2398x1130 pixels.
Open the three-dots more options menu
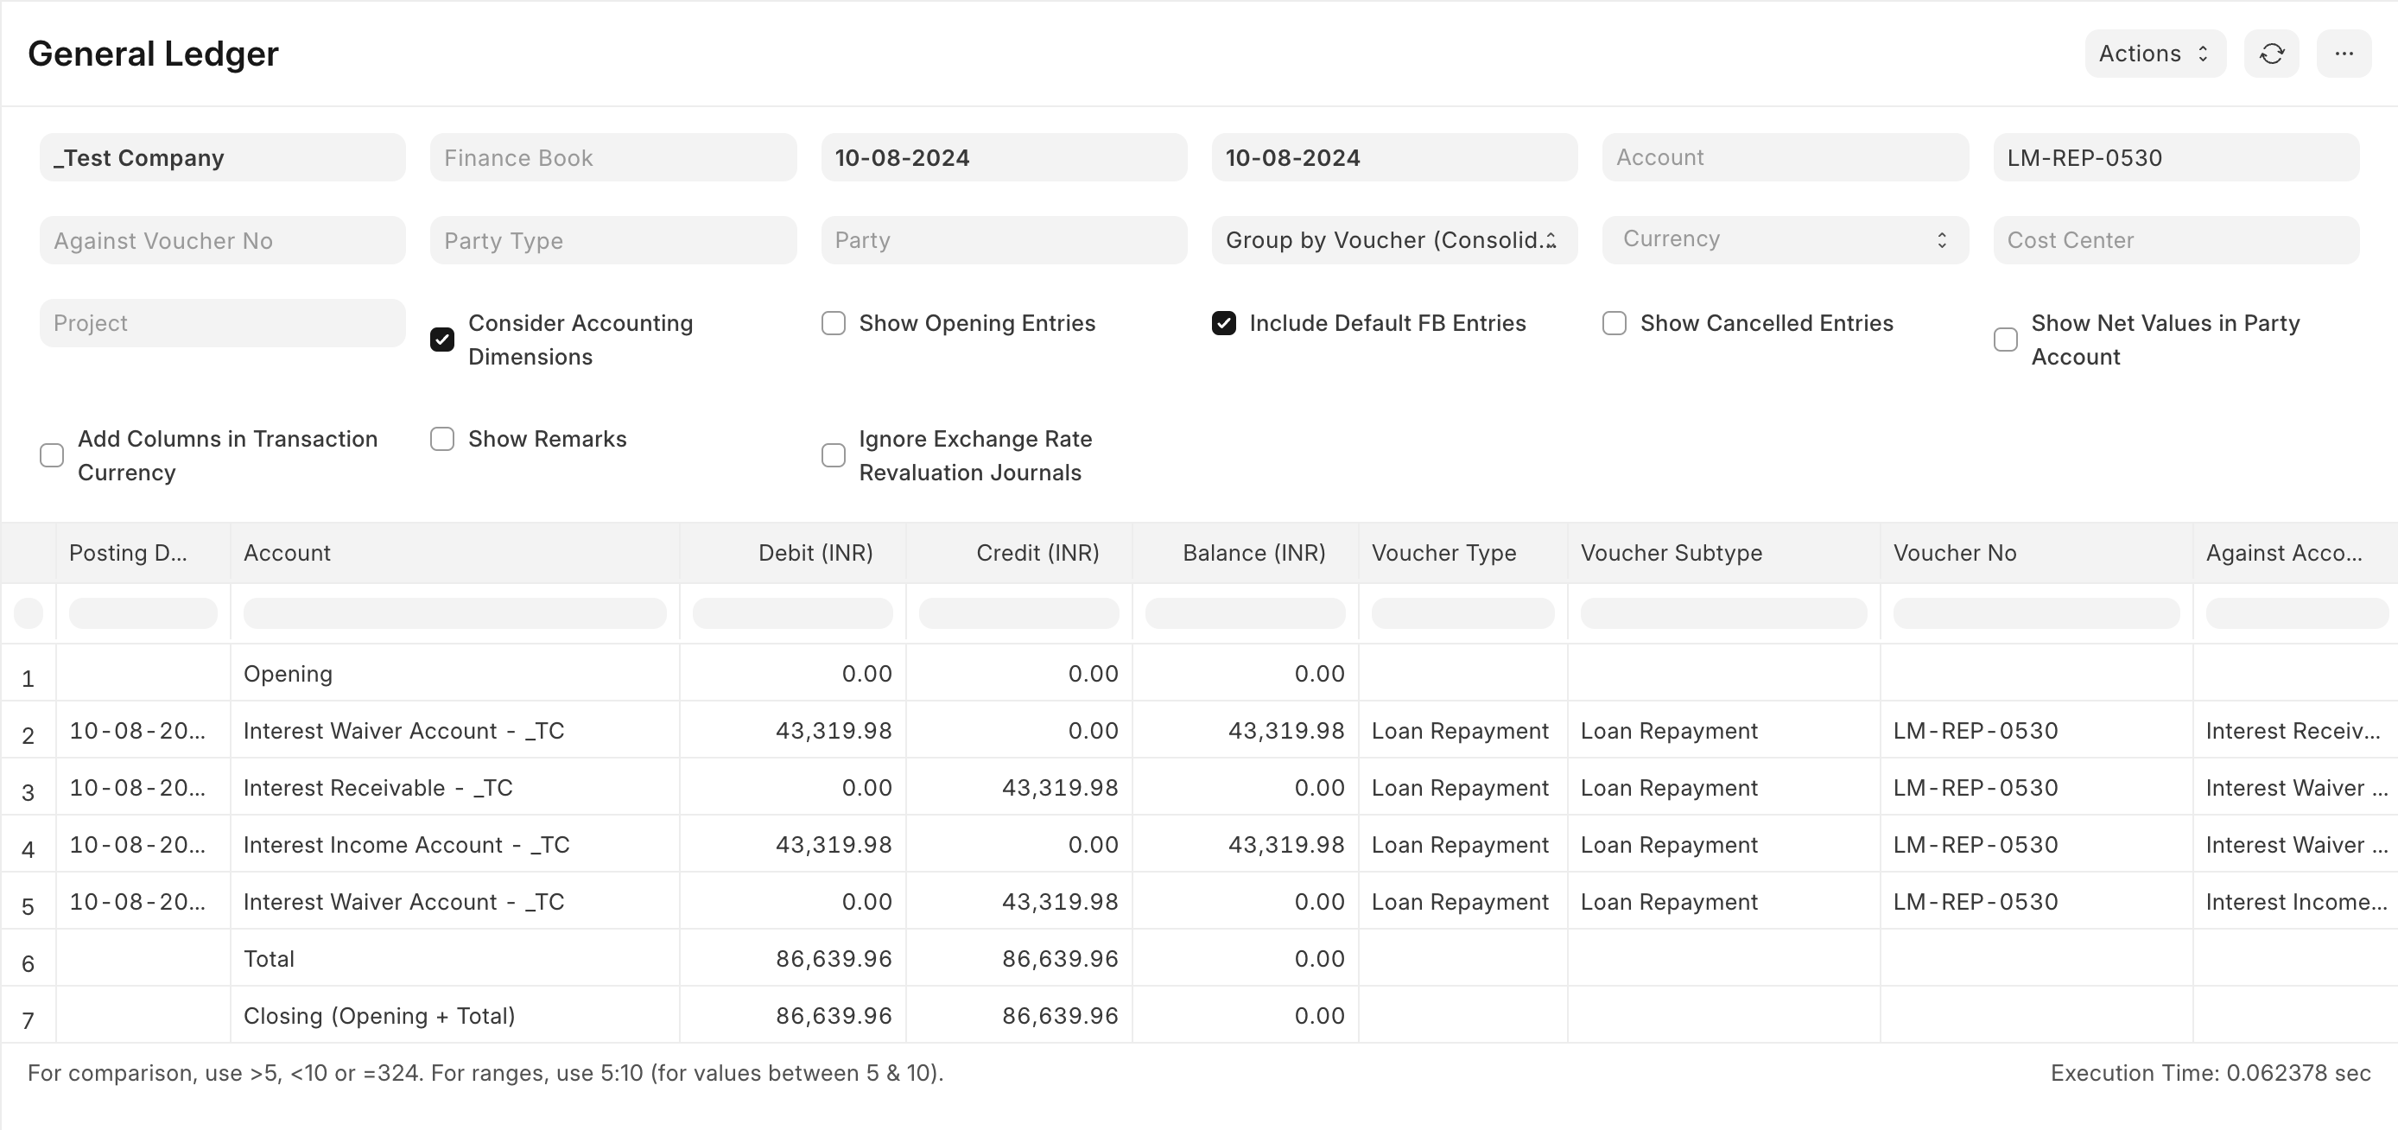click(2343, 54)
